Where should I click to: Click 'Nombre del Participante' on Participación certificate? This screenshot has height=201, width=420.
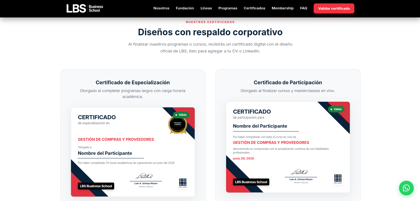point(260,126)
